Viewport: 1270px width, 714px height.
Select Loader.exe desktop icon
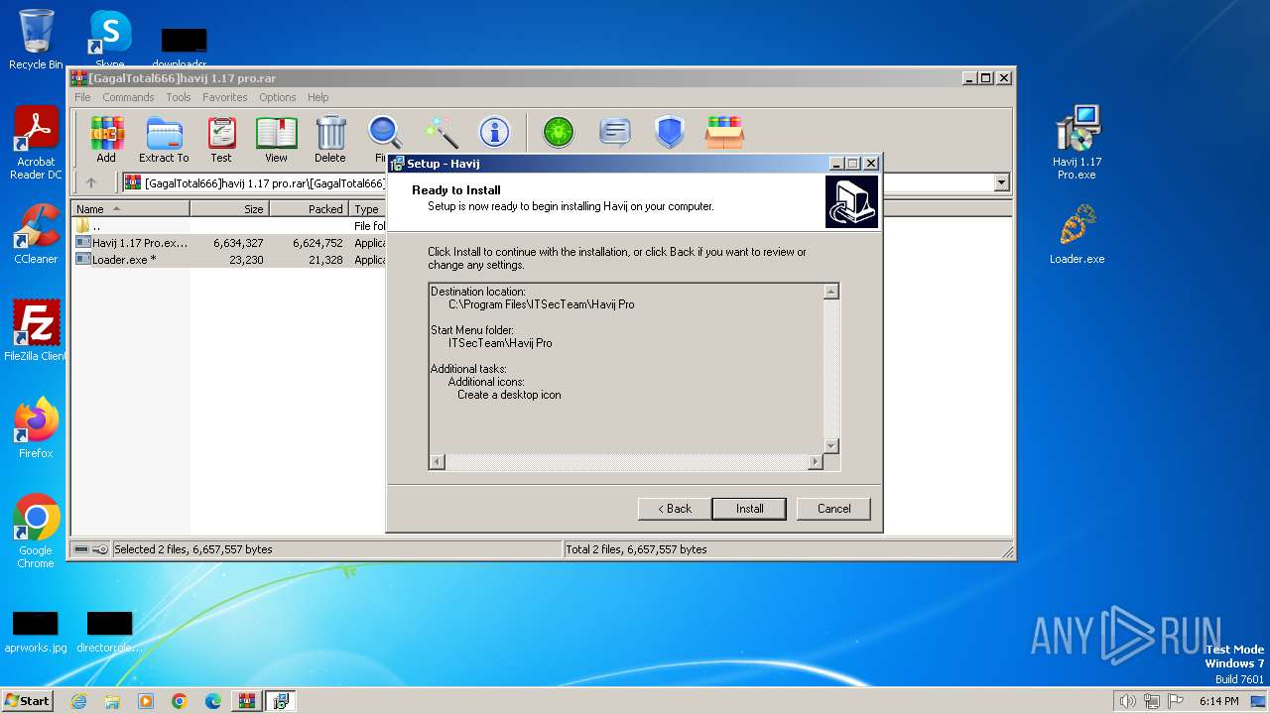tap(1078, 235)
